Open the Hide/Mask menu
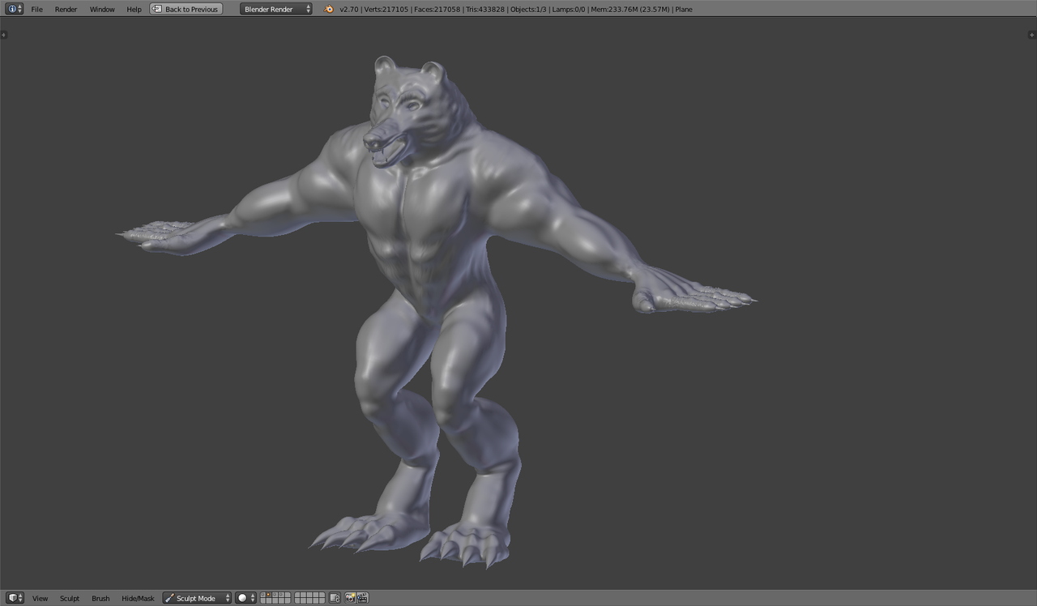This screenshot has width=1037, height=606. click(138, 598)
